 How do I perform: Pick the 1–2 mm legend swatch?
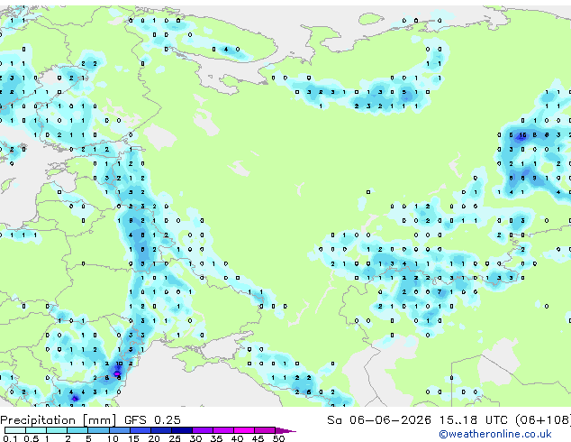click(57, 430)
